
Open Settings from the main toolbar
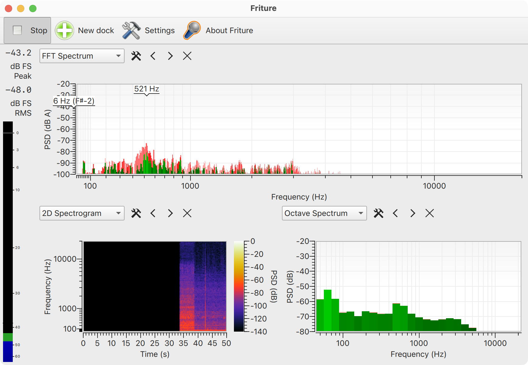(x=149, y=30)
